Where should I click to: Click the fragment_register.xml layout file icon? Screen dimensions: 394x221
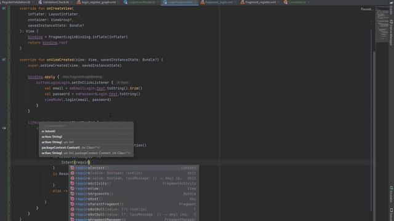[243, 2]
